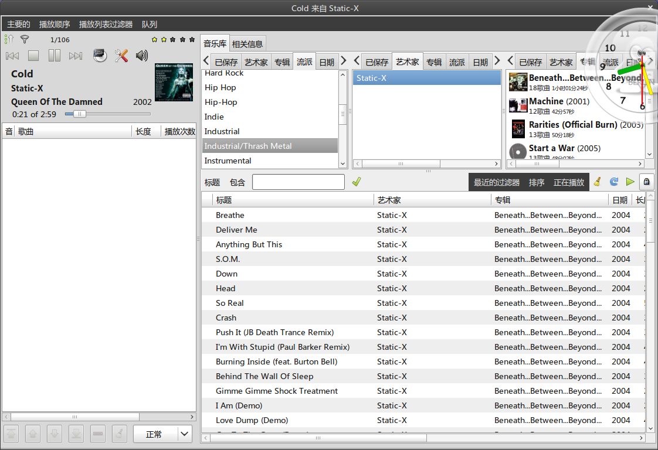This screenshot has height=450, width=658.
Task: Switch to the 音乐库 tab
Action: tap(215, 43)
